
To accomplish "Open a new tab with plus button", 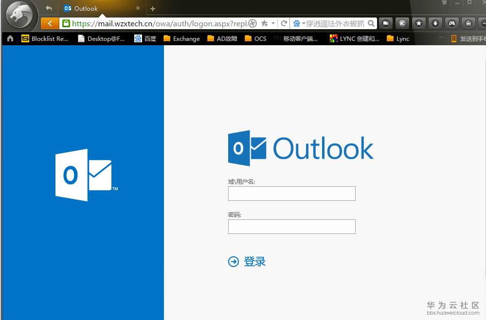I will (152, 9).
